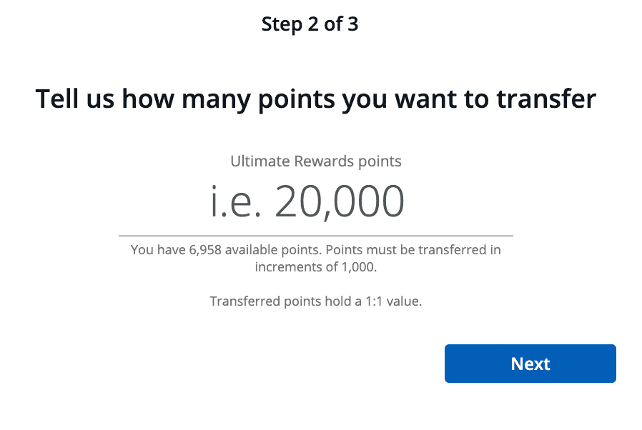Click the 'increments of 1,000' text line
The width and height of the screenshot is (642, 430).
coord(316,266)
